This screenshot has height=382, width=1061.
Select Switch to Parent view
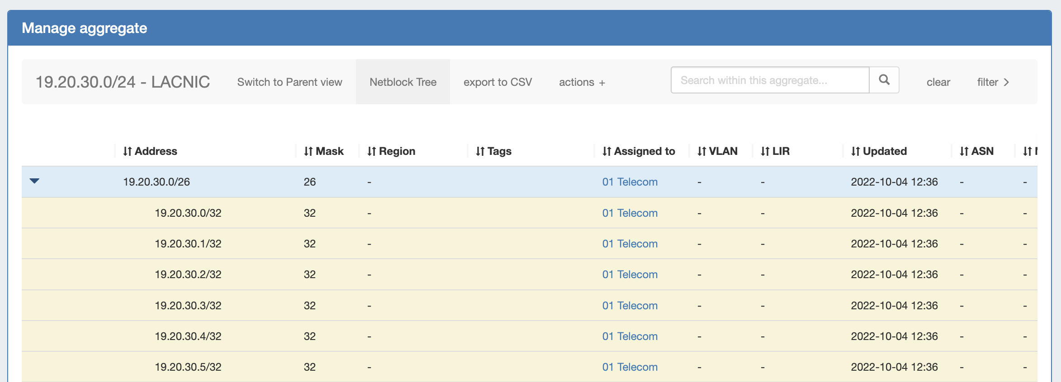[x=289, y=82]
